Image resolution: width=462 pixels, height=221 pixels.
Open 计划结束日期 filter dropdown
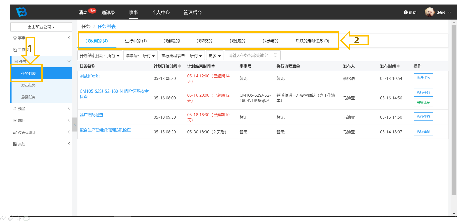pyautogui.click(x=100, y=56)
